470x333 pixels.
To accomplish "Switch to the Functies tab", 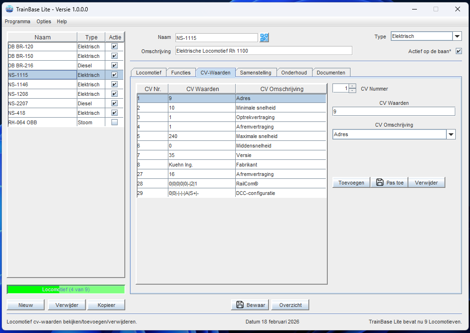I will pyautogui.click(x=181, y=73).
